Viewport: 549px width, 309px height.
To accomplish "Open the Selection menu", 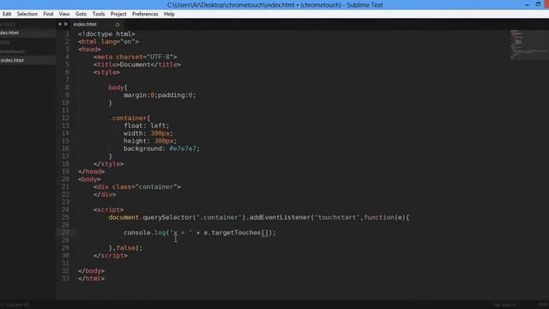I will click(27, 14).
